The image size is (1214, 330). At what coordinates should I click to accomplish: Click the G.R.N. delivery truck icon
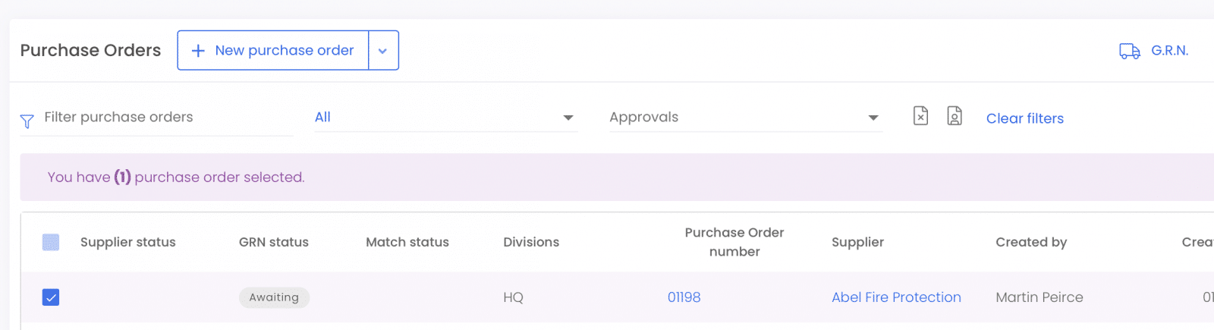(1129, 51)
